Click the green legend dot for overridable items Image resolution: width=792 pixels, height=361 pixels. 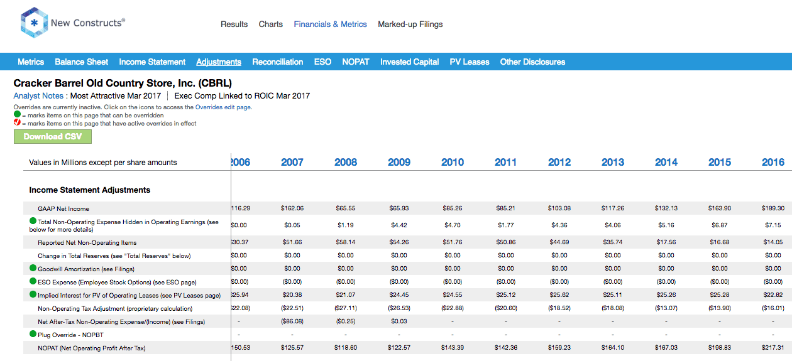coord(17,115)
